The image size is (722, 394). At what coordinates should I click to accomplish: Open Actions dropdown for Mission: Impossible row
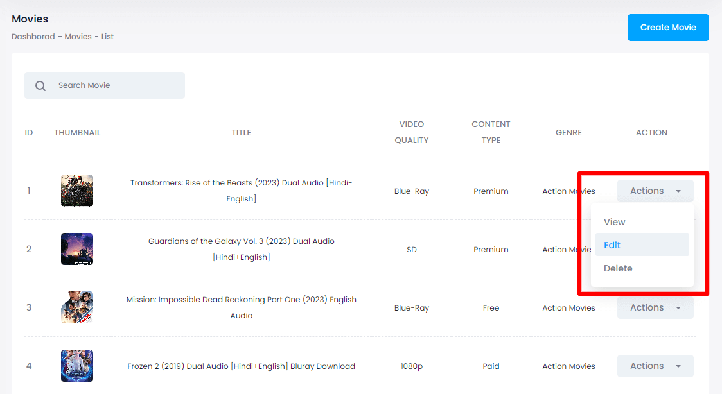(655, 307)
